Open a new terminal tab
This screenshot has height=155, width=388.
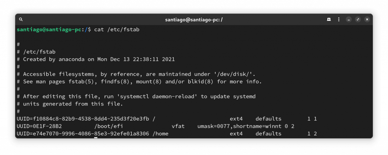(x=329, y=19)
